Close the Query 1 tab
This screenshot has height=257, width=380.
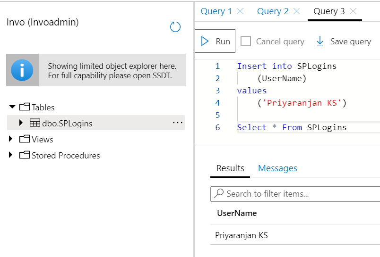click(240, 11)
